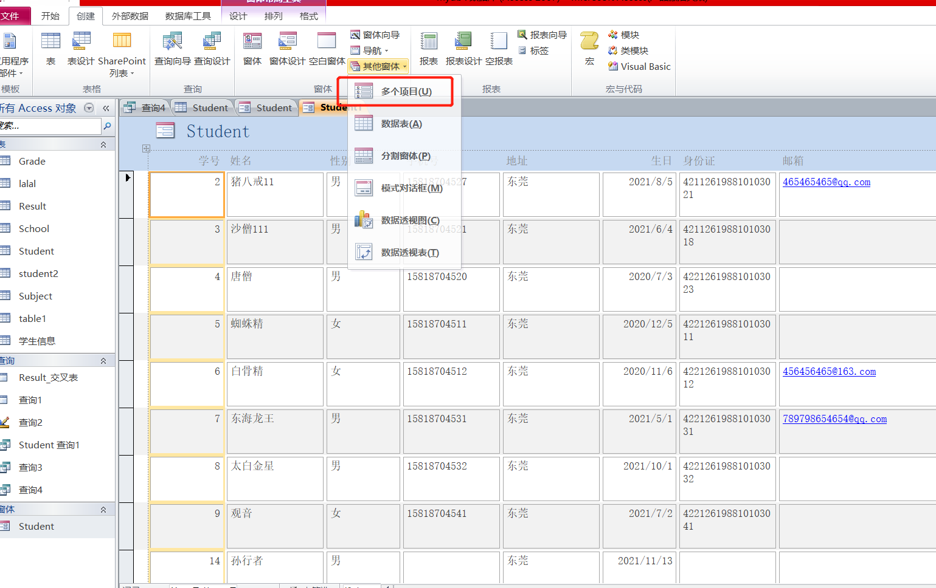Click the SharePoint 列表 icon
Screen dimensions: 936x588
point(122,42)
